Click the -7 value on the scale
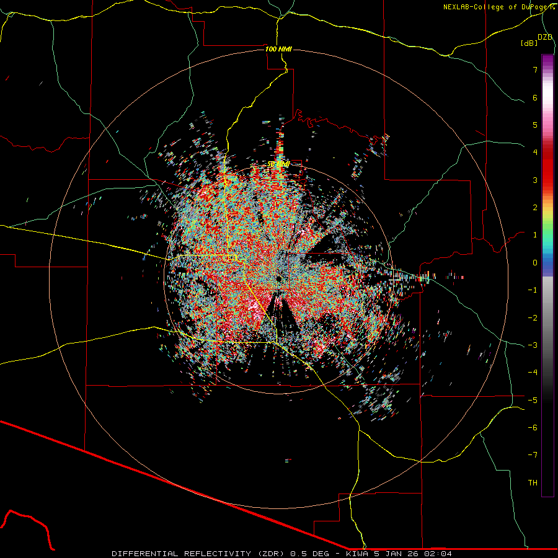558x558 pixels. (x=533, y=455)
